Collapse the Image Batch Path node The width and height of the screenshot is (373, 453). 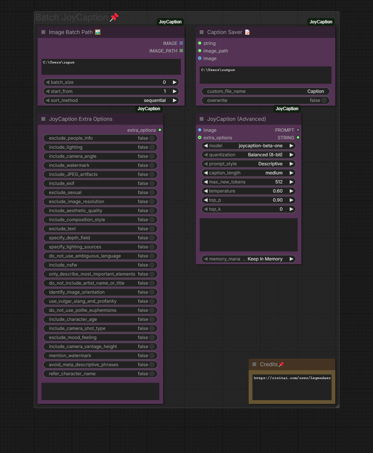click(x=43, y=32)
